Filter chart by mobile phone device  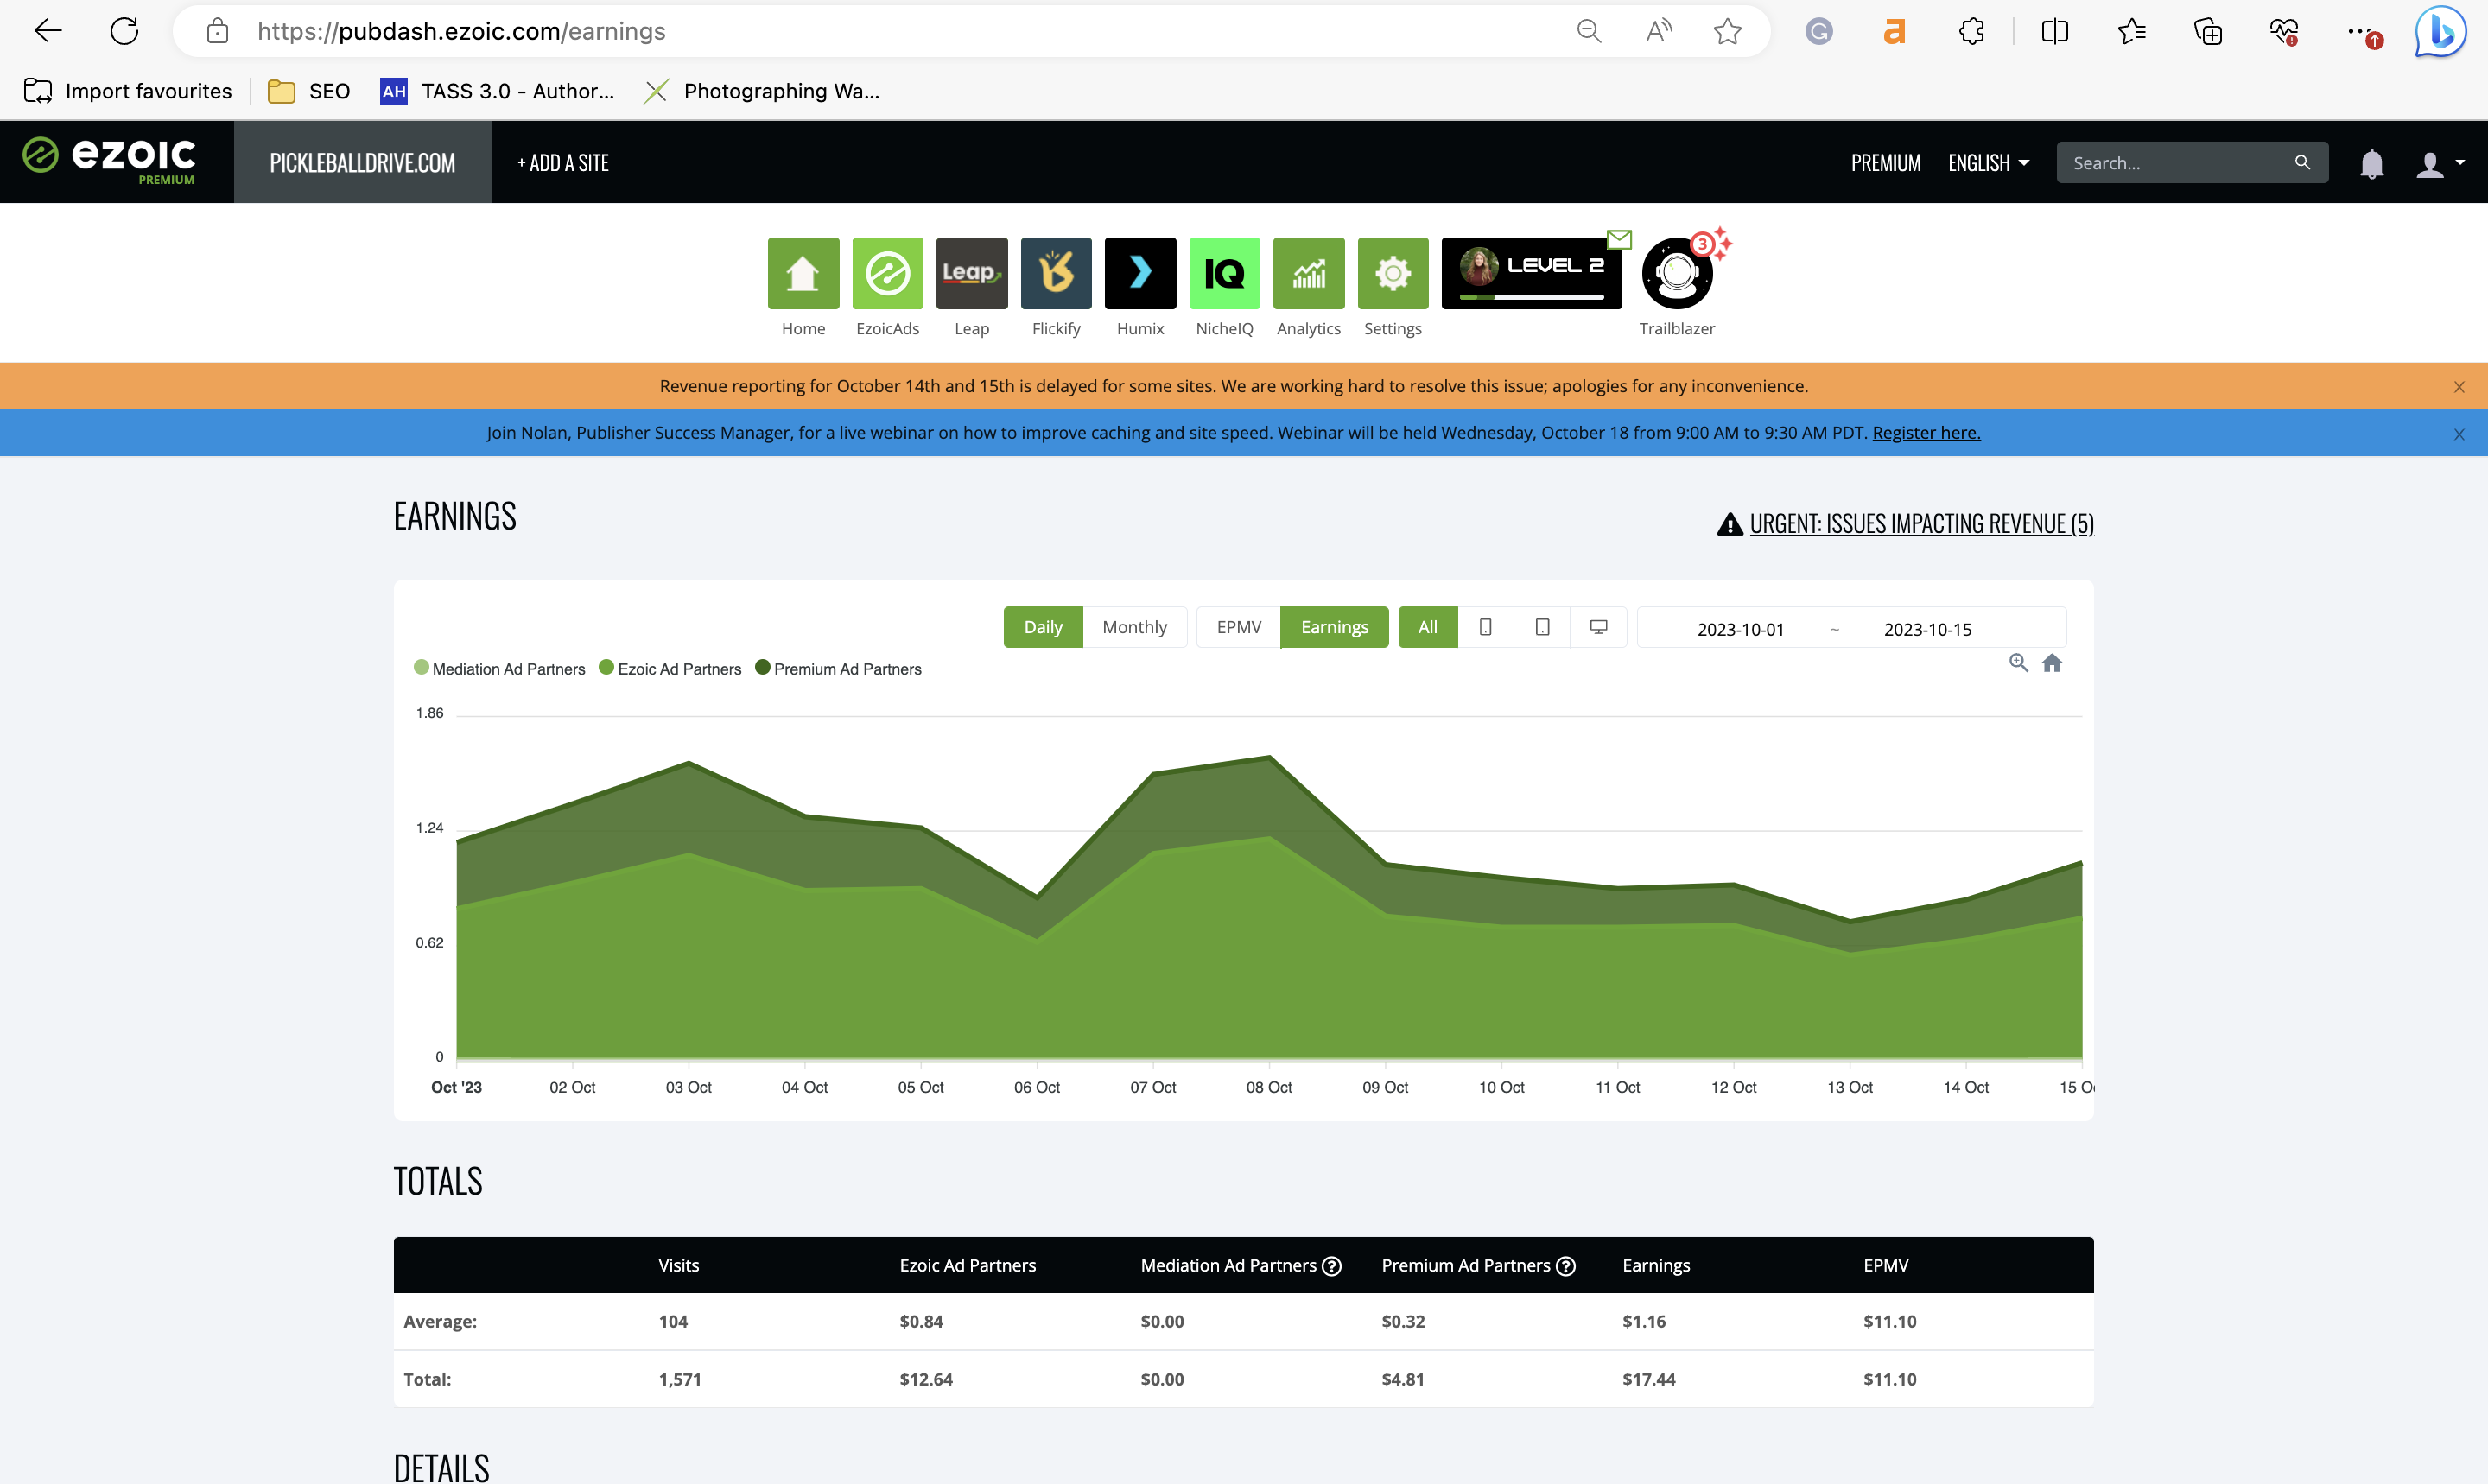(1486, 627)
